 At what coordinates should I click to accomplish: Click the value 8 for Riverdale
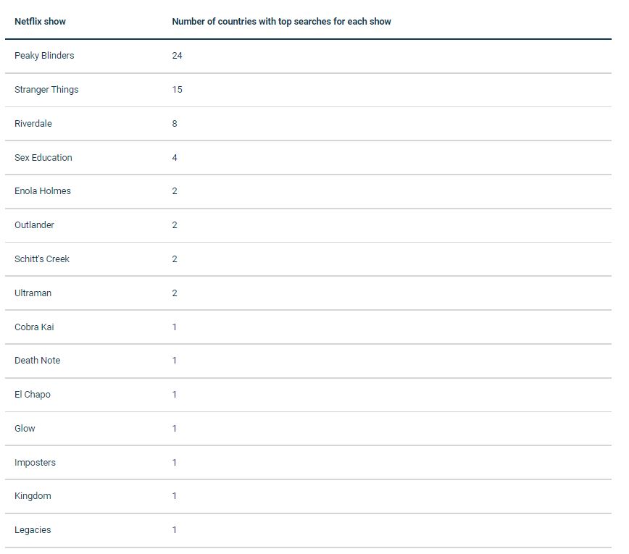(x=175, y=124)
